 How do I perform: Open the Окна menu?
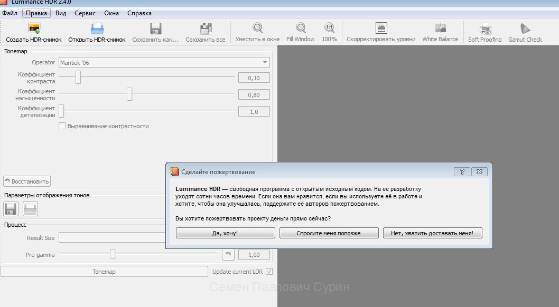(x=111, y=13)
